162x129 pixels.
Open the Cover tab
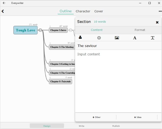click(99, 11)
